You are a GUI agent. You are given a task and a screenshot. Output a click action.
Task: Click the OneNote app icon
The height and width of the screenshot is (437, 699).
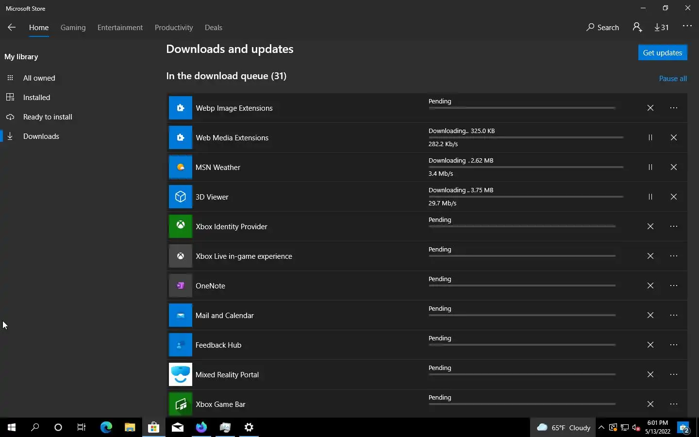[x=181, y=286]
